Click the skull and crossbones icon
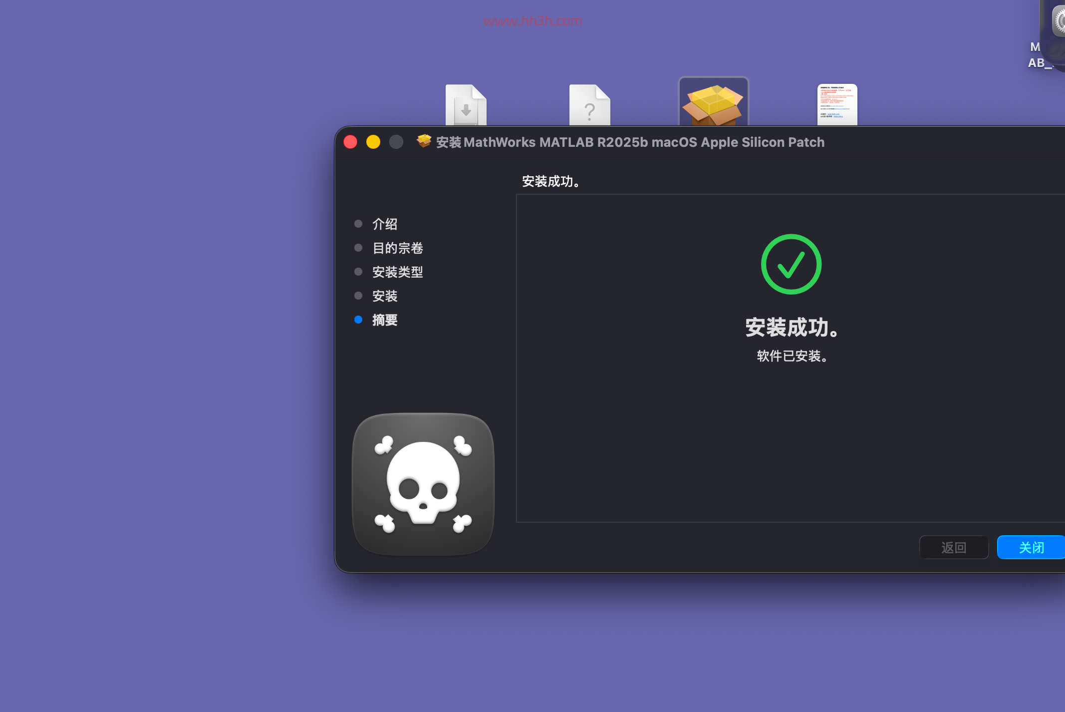 click(423, 484)
